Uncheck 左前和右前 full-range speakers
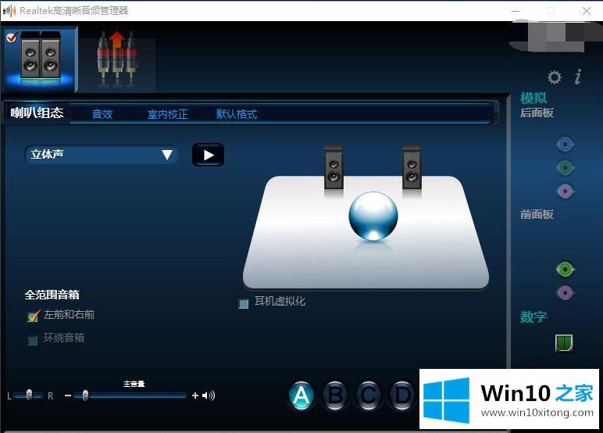This screenshot has height=433, width=603. tap(34, 316)
